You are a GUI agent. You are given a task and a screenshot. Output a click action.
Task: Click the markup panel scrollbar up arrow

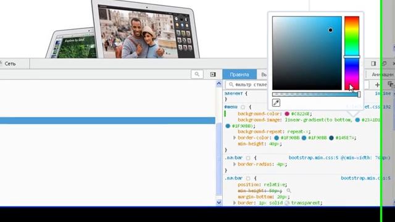(x=218, y=83)
